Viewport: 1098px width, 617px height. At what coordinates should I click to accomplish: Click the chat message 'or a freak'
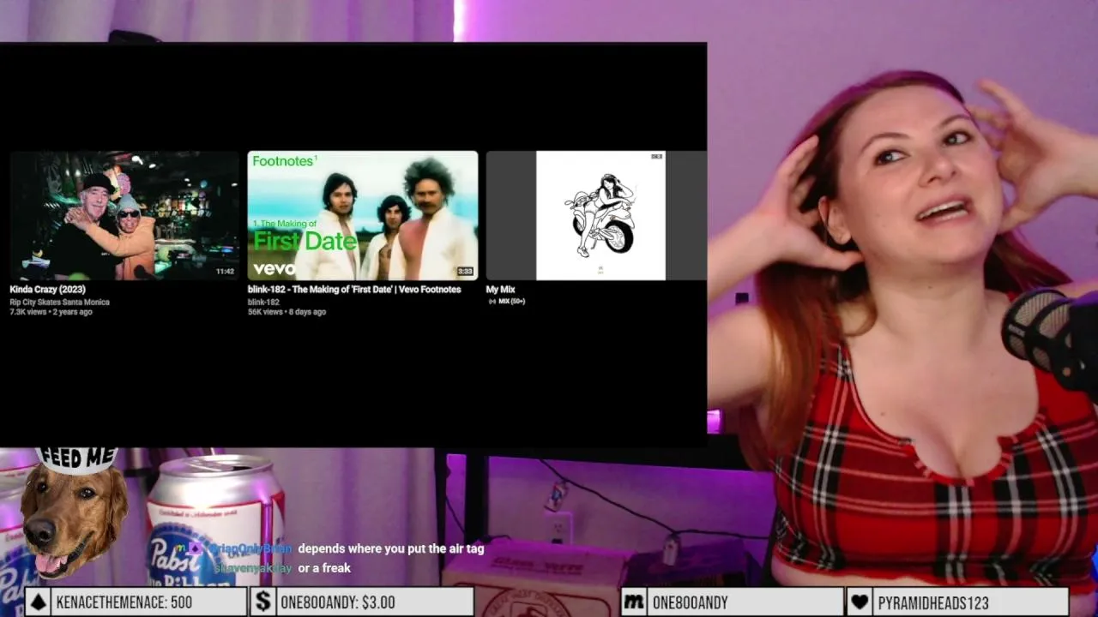point(324,567)
